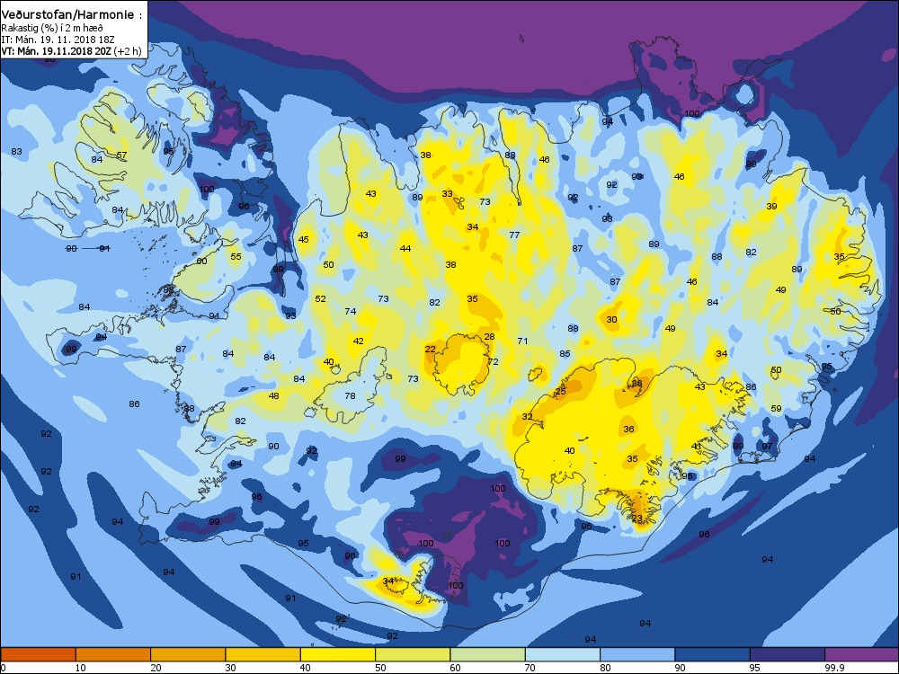Click the map value 28
Viewport: 899px width, 674px height.
click(x=489, y=336)
